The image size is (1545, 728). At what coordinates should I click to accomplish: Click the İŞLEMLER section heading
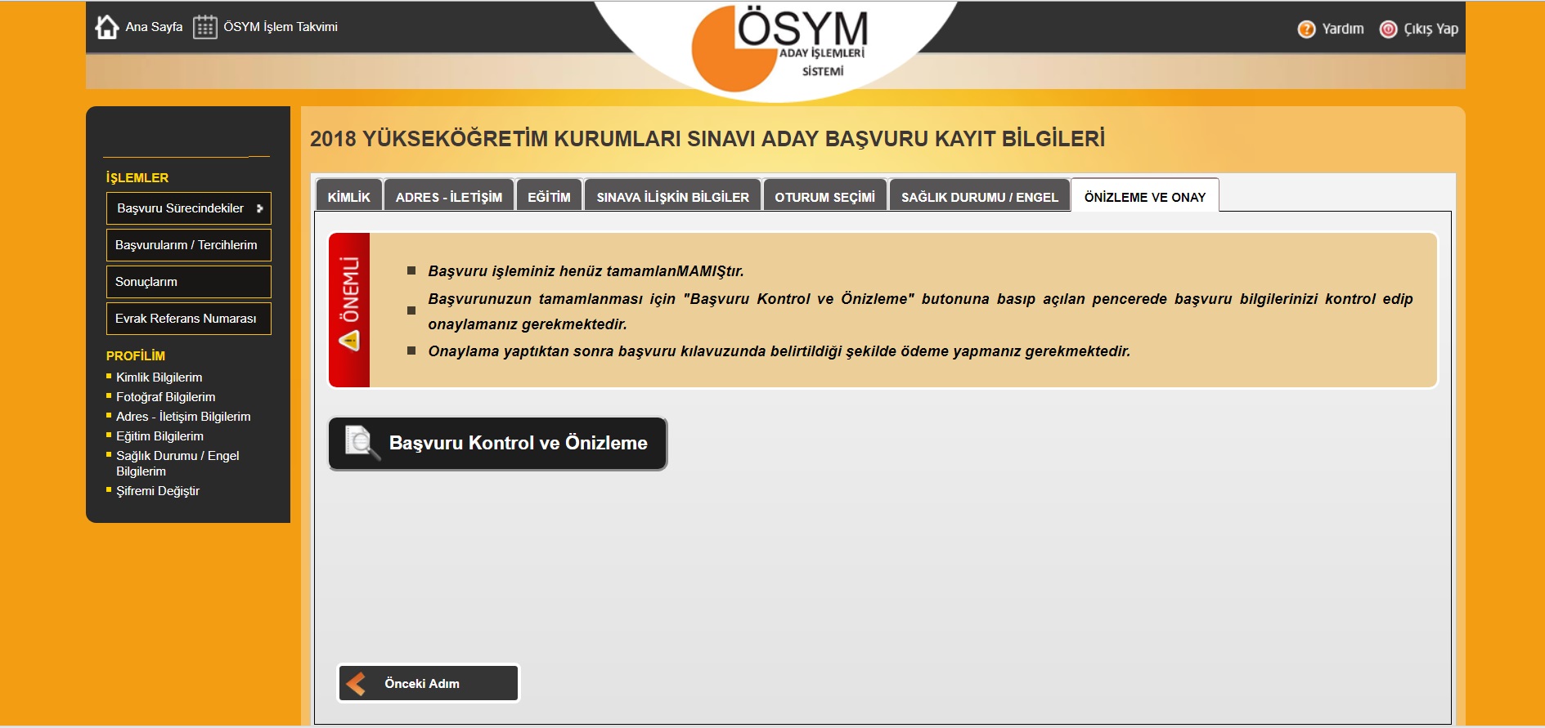137,178
